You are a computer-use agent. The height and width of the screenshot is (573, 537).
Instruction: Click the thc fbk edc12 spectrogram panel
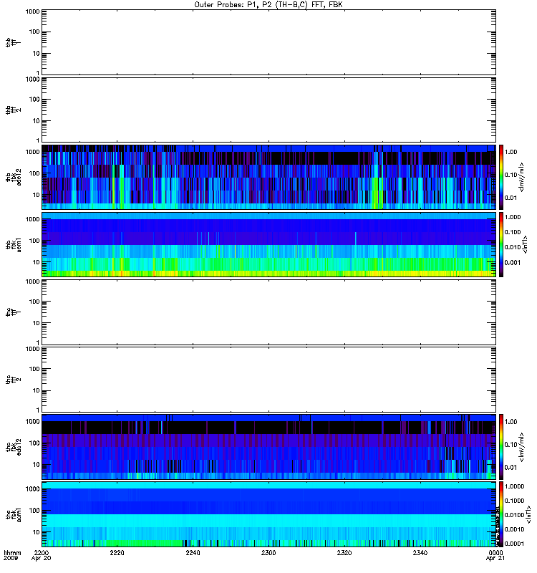click(268, 447)
